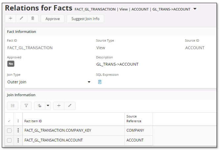Click the filter funnel icon
Viewport: 221px width, 151px height.
click(x=26, y=106)
